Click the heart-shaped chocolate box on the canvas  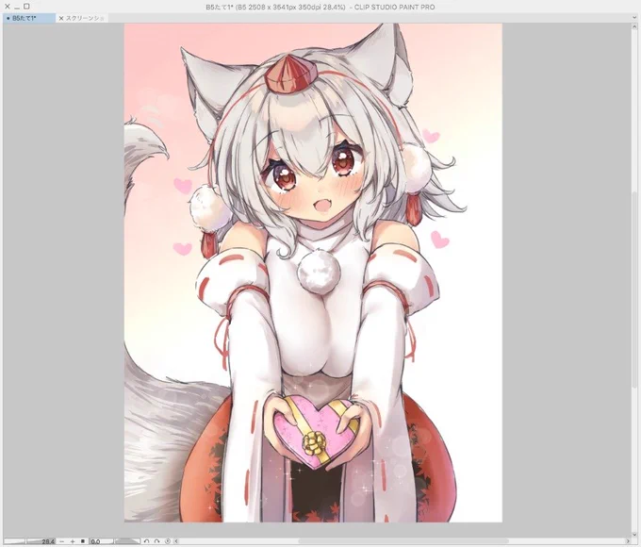point(315,431)
